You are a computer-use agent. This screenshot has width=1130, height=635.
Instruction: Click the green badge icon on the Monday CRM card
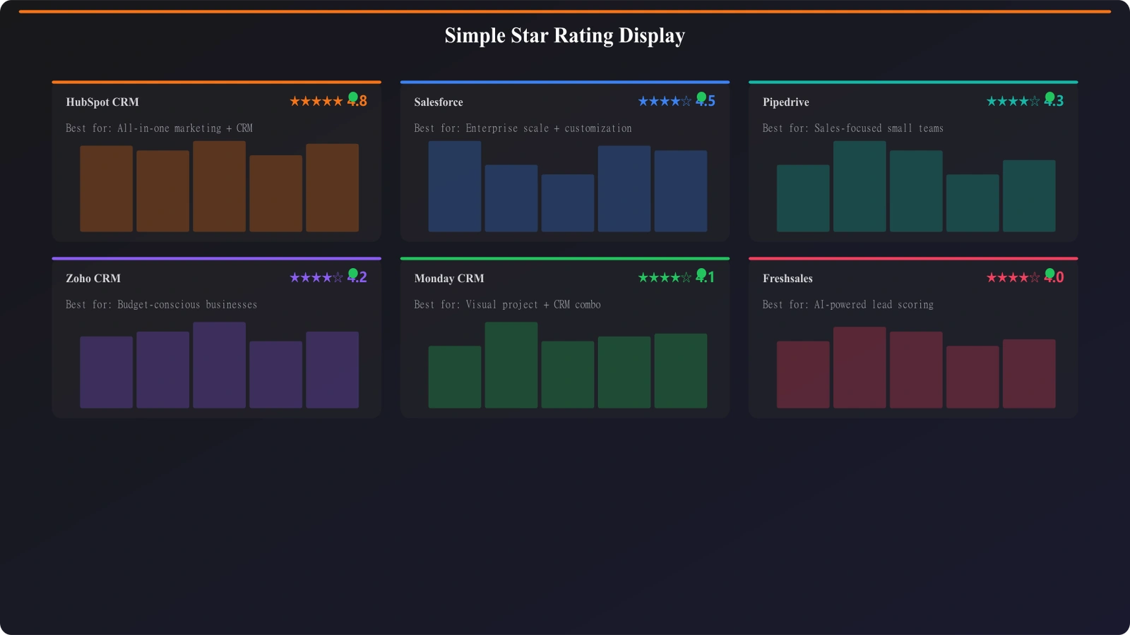[x=701, y=272]
